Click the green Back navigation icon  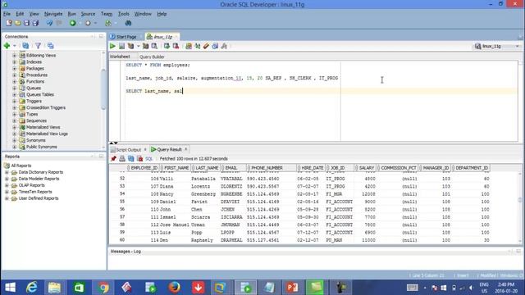[73, 23]
